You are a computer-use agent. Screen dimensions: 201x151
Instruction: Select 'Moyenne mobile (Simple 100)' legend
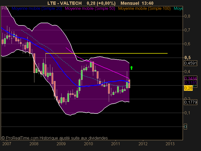[144, 9]
